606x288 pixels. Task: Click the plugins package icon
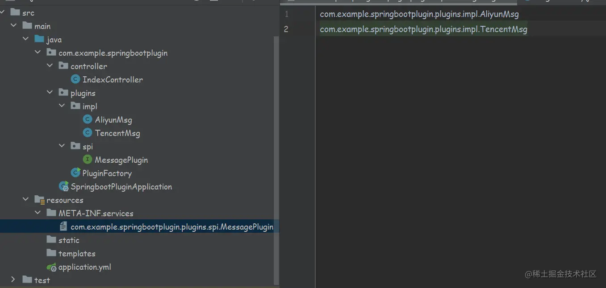click(x=63, y=93)
